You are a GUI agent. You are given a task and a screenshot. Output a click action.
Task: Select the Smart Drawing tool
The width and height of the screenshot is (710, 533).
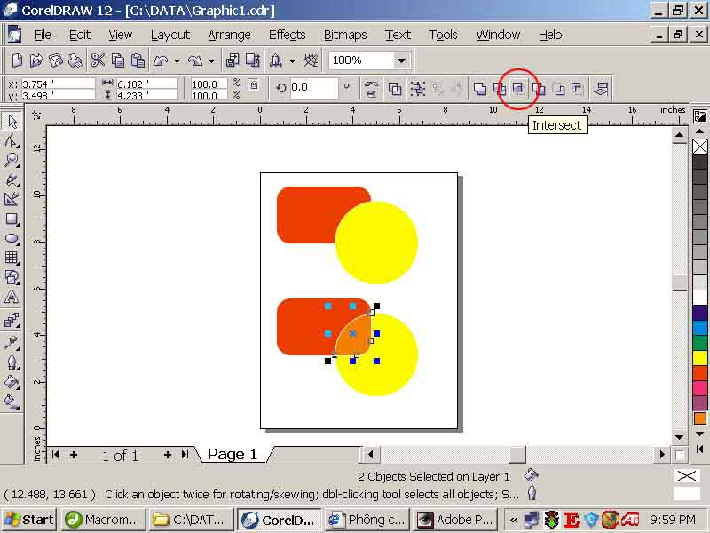click(12, 199)
